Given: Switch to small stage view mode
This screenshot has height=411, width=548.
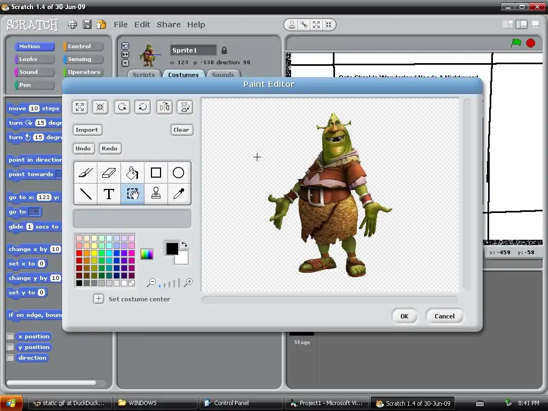Looking at the screenshot, I should (508, 24).
